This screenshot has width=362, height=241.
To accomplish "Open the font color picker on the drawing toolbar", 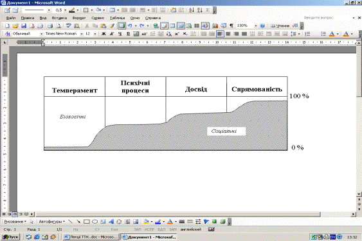I will (176, 222).
